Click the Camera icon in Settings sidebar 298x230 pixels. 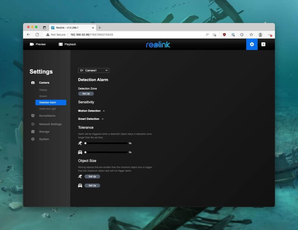coord(33,83)
